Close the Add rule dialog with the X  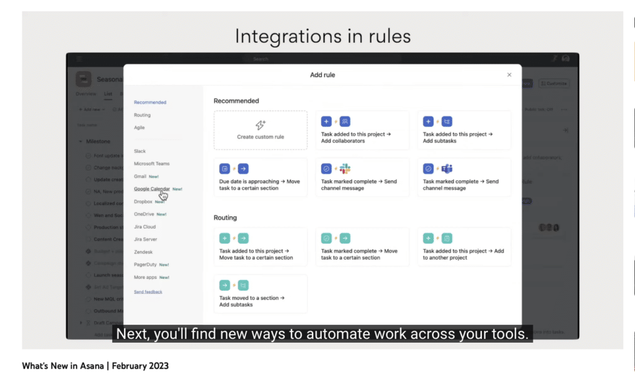(509, 75)
